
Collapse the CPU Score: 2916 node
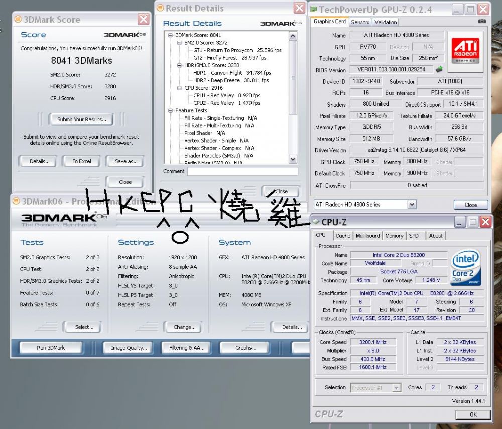tap(179, 88)
